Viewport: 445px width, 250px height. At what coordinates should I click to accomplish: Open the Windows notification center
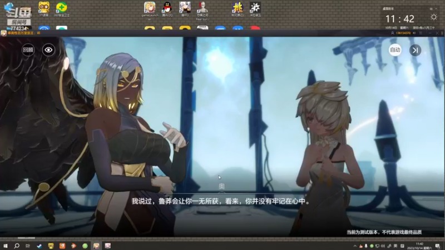point(437,246)
